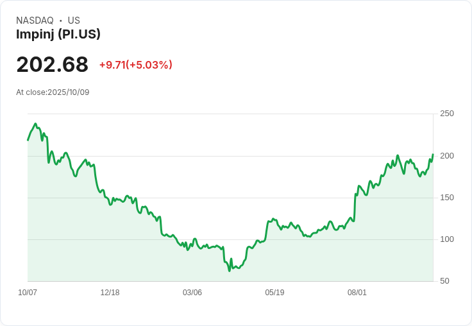This screenshot has width=472, height=326.
Task: Click the latest endpoint of the price line
Action: (x=433, y=154)
